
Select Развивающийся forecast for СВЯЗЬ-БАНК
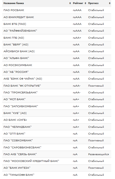98,154
